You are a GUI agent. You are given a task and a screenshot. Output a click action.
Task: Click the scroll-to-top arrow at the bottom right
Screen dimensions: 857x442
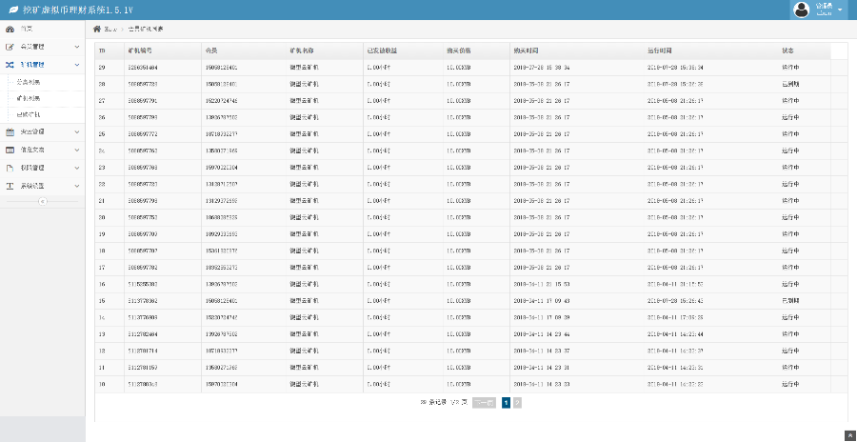click(848, 434)
